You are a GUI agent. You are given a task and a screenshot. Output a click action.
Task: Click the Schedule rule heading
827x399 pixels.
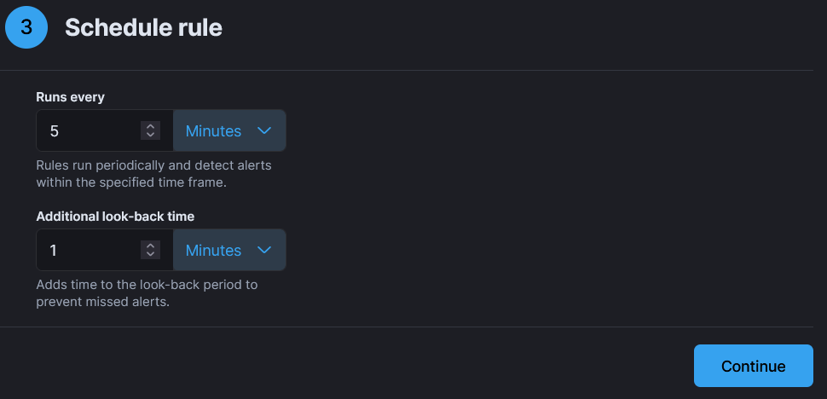click(143, 28)
